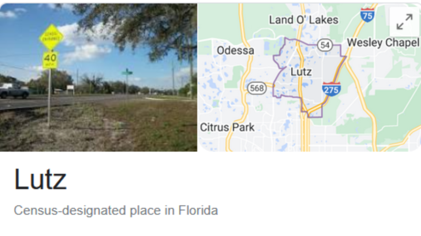Image resolution: width=421 pixels, height=236 pixels.
Task: Click the yellow school entrance sign in the photo
Action: coord(51,37)
